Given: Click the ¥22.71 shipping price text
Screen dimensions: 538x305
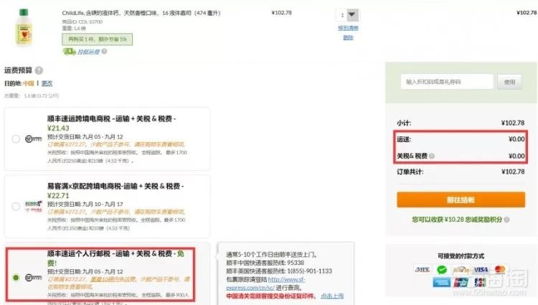Looking at the screenshot, I should [58, 196].
